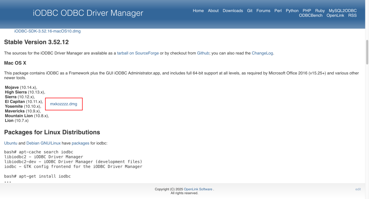
Task: Open the Ubuntu link
Action: pos(11,143)
